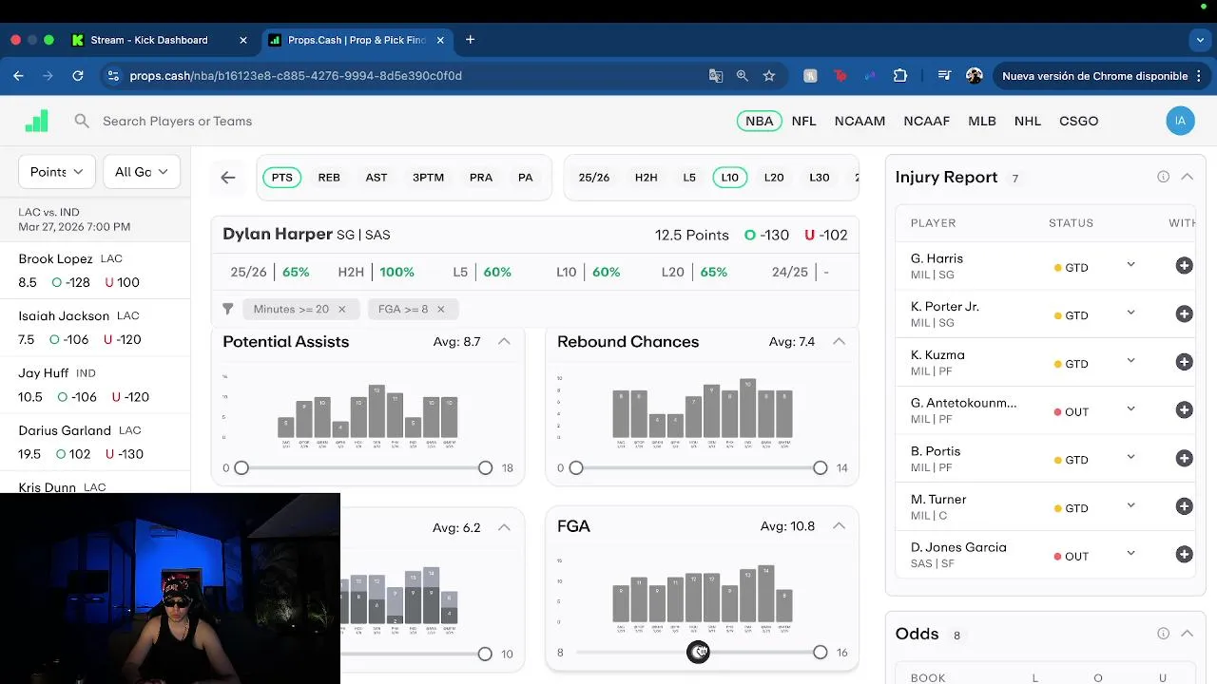Select the L20 game range
The width and height of the screenshot is (1217, 684).
point(774,178)
